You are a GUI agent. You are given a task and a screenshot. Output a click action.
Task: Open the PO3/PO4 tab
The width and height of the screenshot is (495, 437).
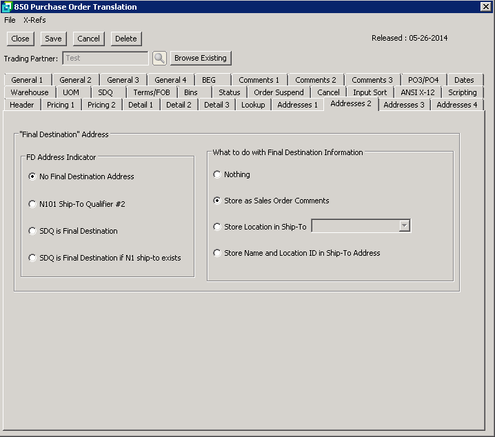(x=423, y=80)
